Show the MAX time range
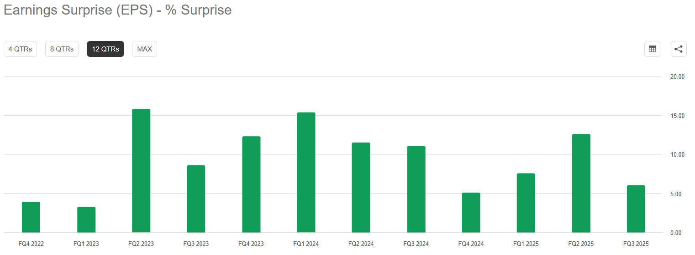The width and height of the screenshot is (695, 255). pyautogui.click(x=144, y=49)
